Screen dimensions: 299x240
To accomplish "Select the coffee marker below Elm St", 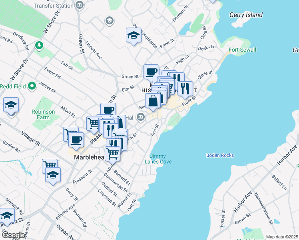I will [108, 110].
